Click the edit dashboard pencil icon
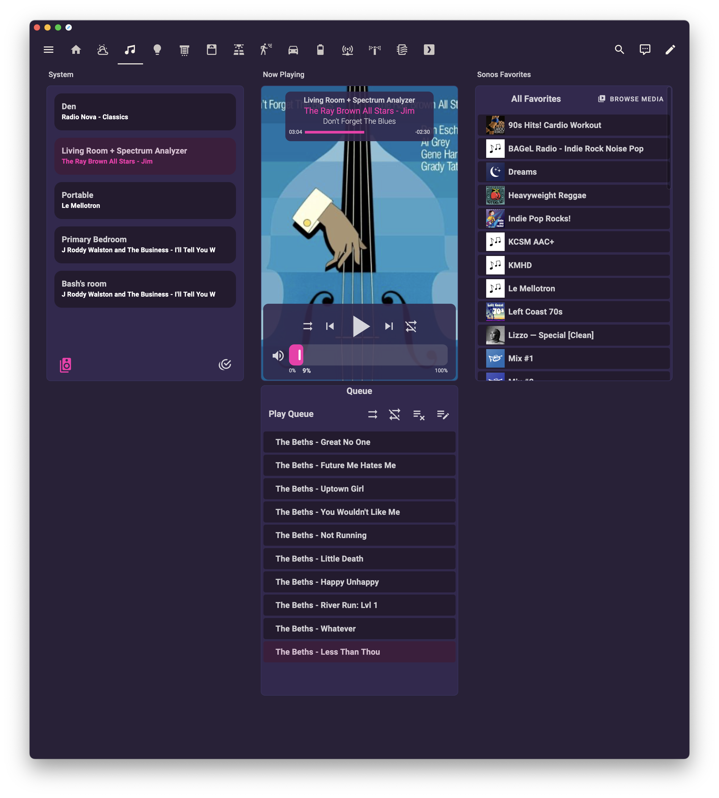Viewport: 719px width, 798px height. coord(670,50)
